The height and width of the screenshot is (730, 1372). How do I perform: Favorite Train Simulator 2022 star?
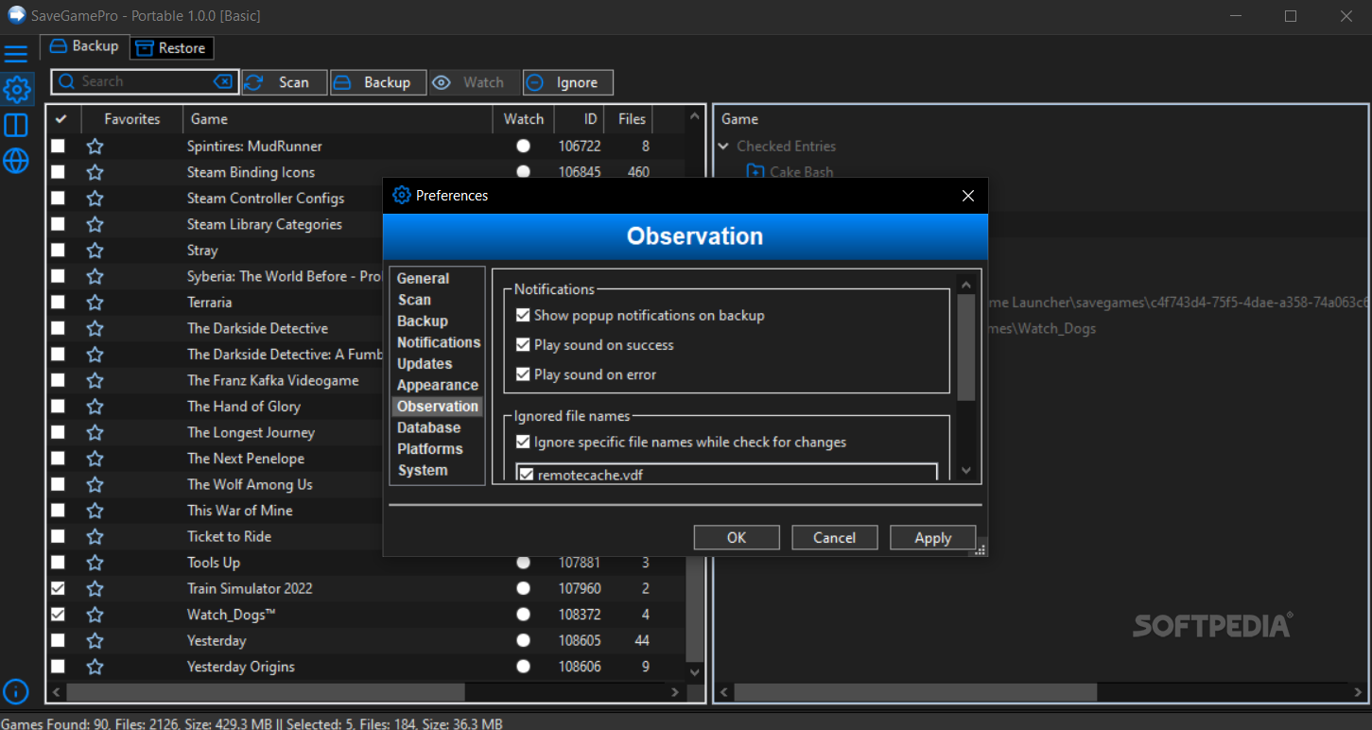(x=95, y=588)
